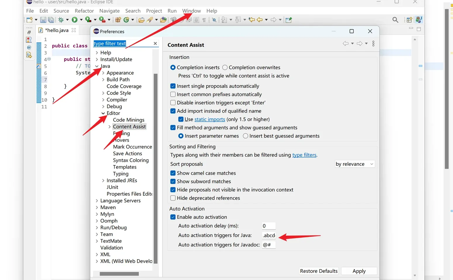453x280 pixels.
Task: Start debugging with the bug icon
Action: (61, 20)
